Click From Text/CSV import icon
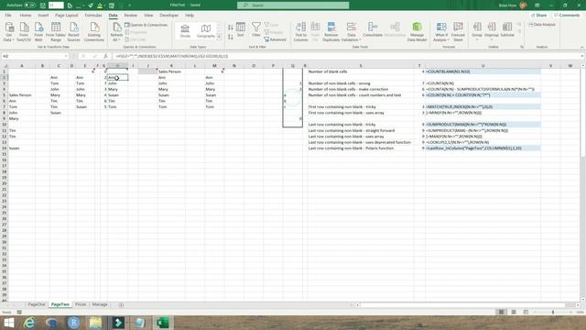Screen dimensions: 586x330 point(24,31)
